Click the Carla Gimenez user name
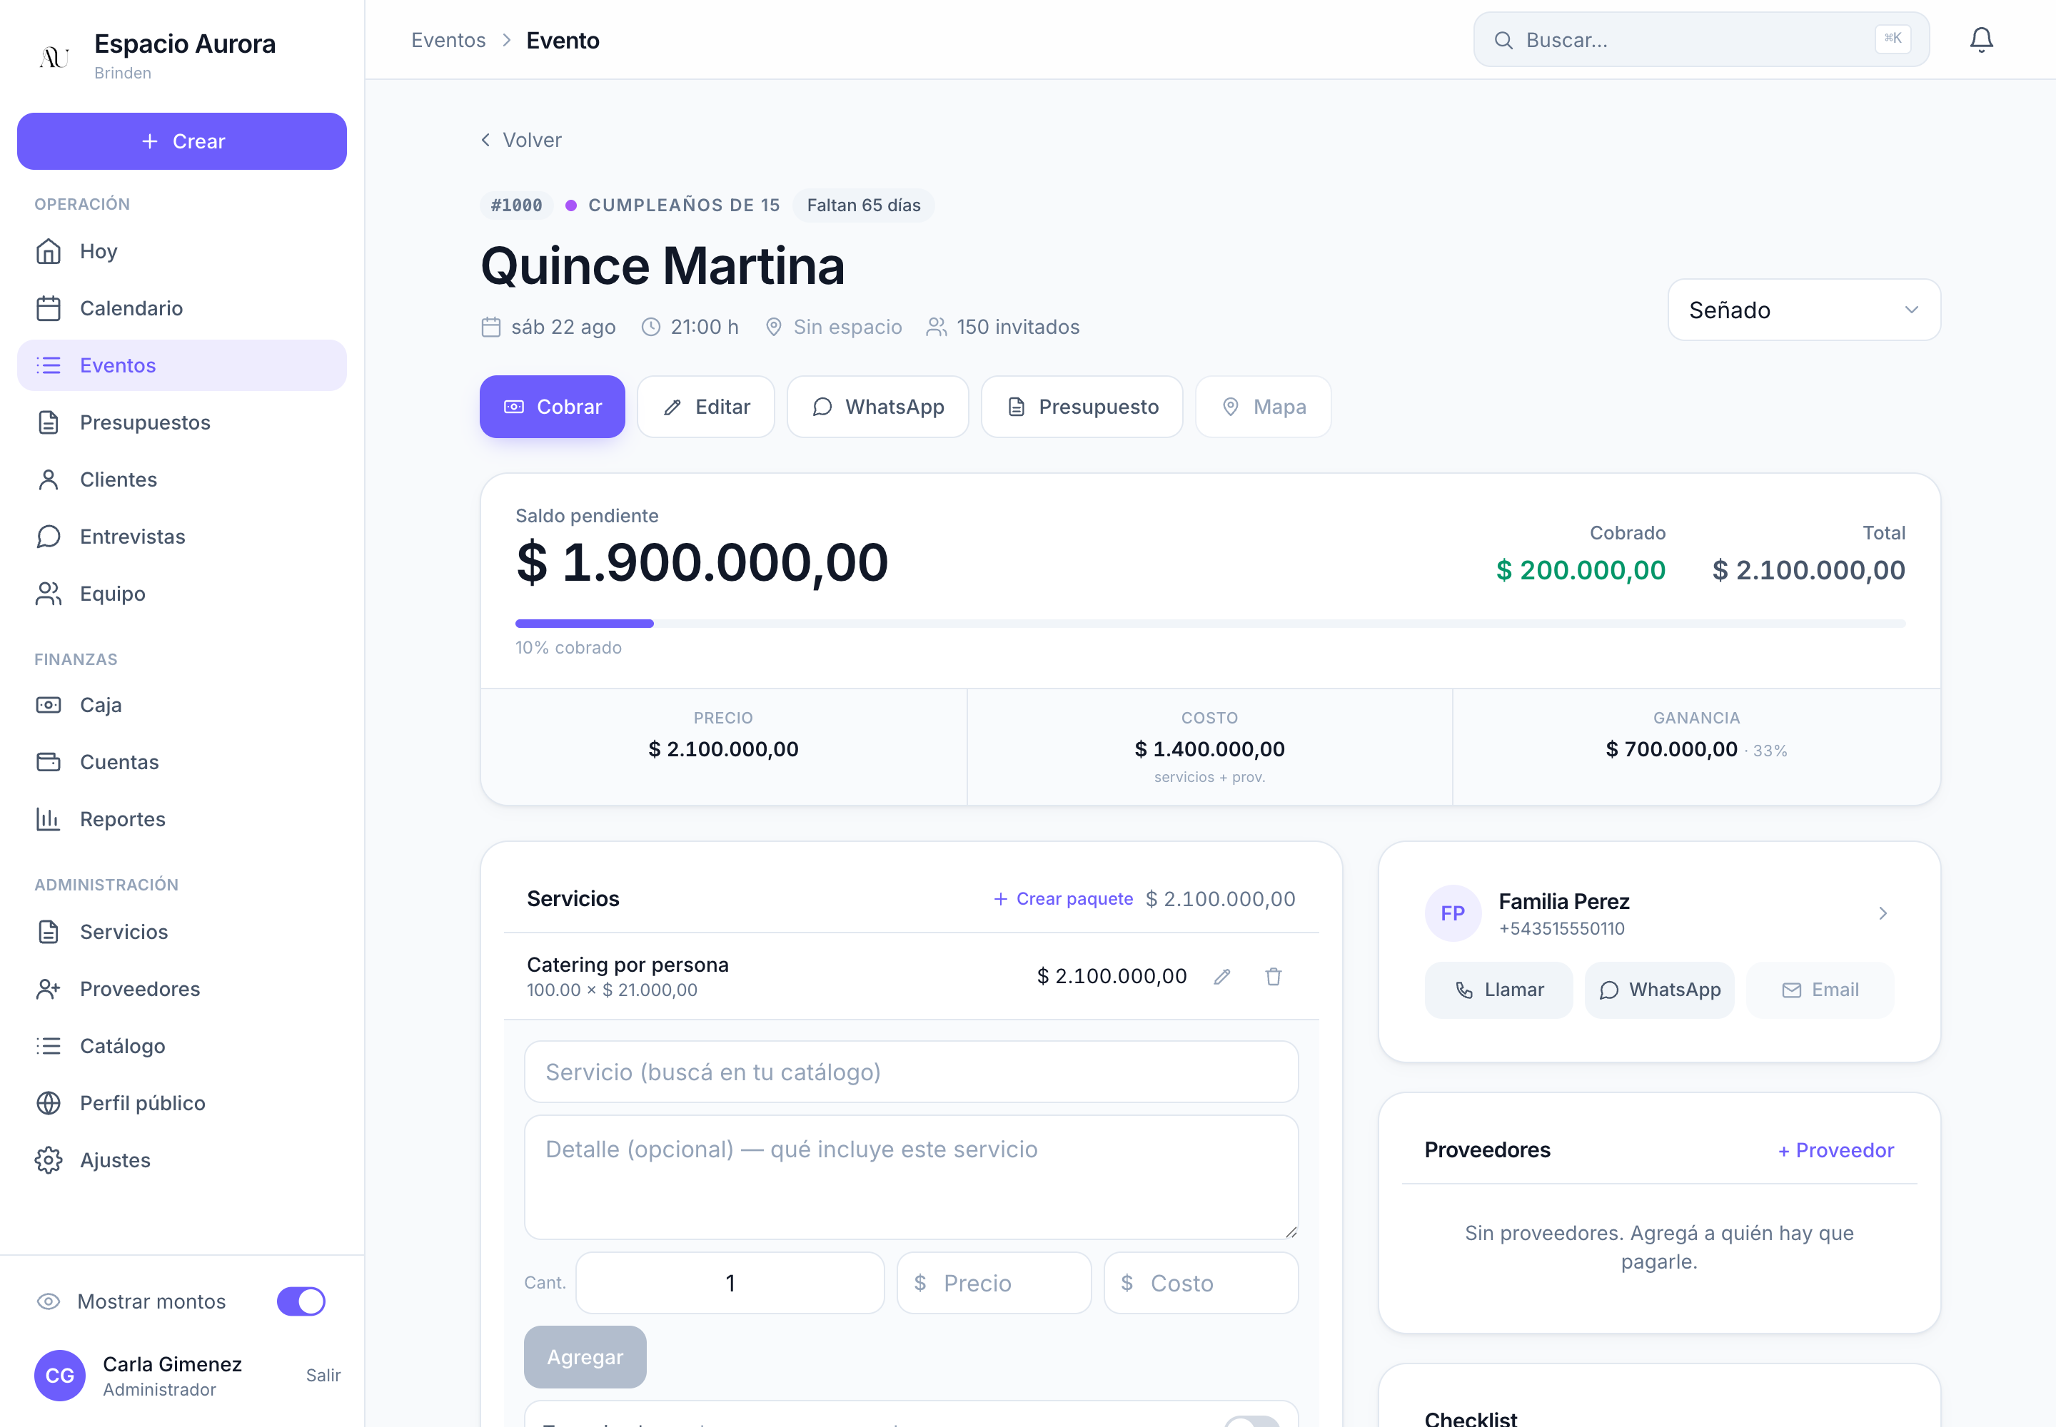The width and height of the screenshot is (2056, 1427). click(173, 1364)
